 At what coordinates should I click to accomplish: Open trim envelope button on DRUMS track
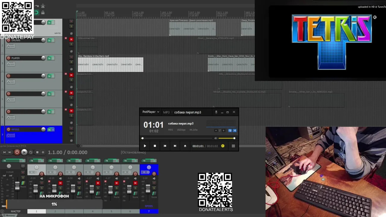pos(11,46)
